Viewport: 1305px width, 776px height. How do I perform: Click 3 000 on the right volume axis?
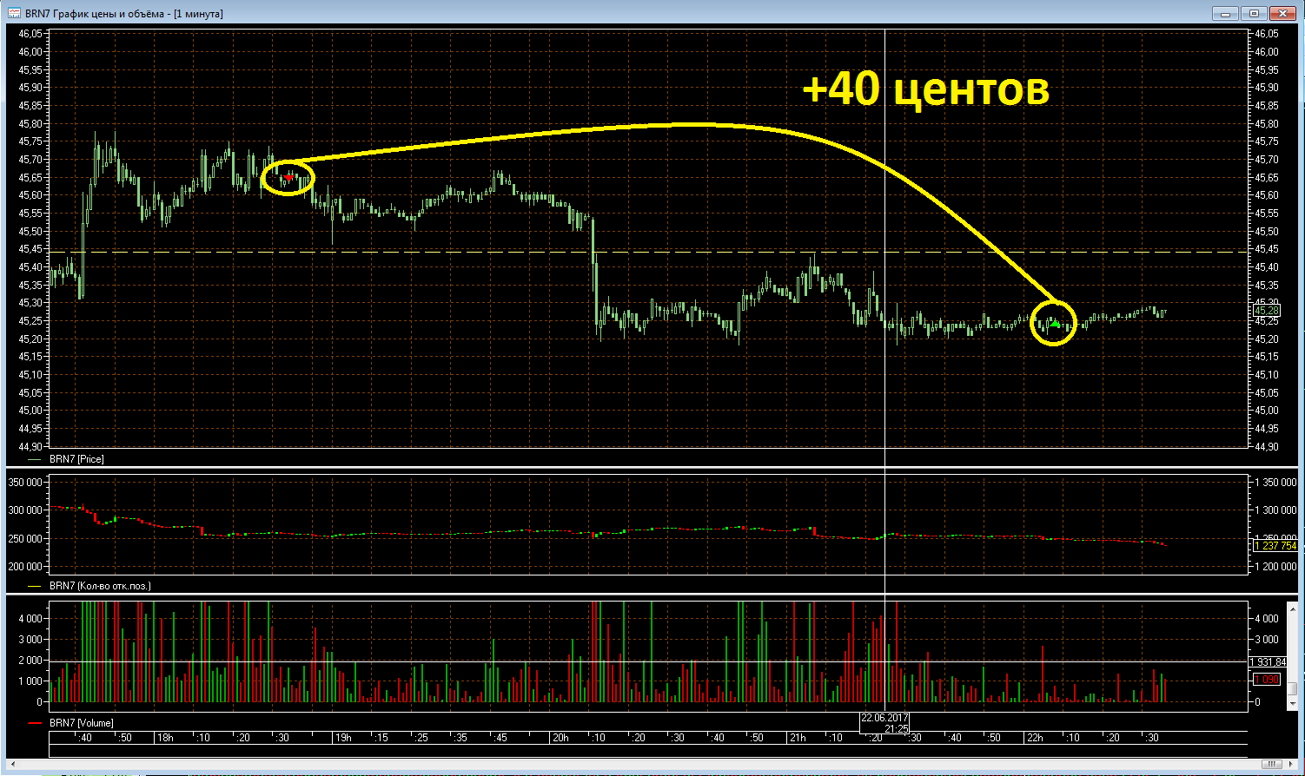click(1267, 640)
